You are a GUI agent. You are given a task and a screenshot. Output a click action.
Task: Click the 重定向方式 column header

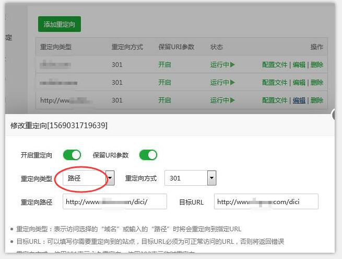click(x=127, y=47)
